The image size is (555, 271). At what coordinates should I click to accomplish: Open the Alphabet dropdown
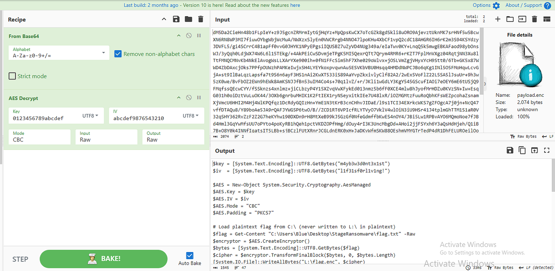59,53
